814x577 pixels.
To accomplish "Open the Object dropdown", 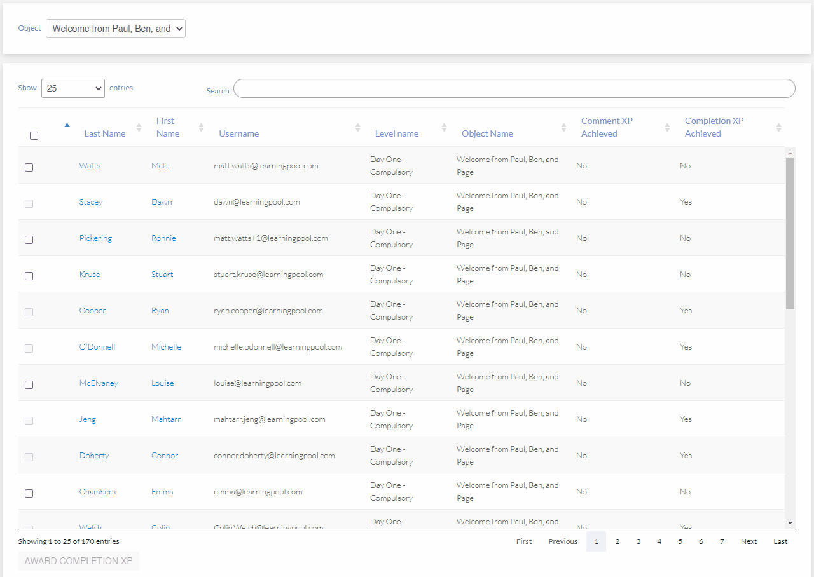I will point(115,29).
